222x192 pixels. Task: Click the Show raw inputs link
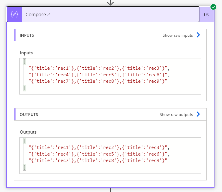(178, 35)
